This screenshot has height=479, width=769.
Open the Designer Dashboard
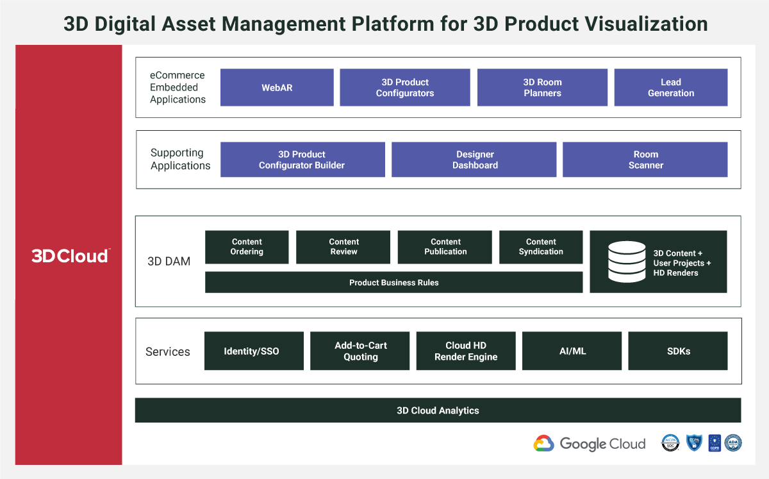[474, 159]
